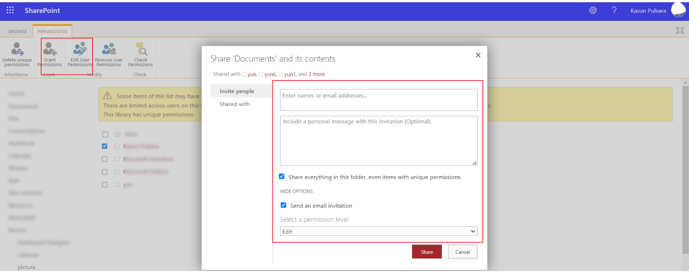Click Remove User Permissions ribbon icon

pyautogui.click(x=109, y=55)
